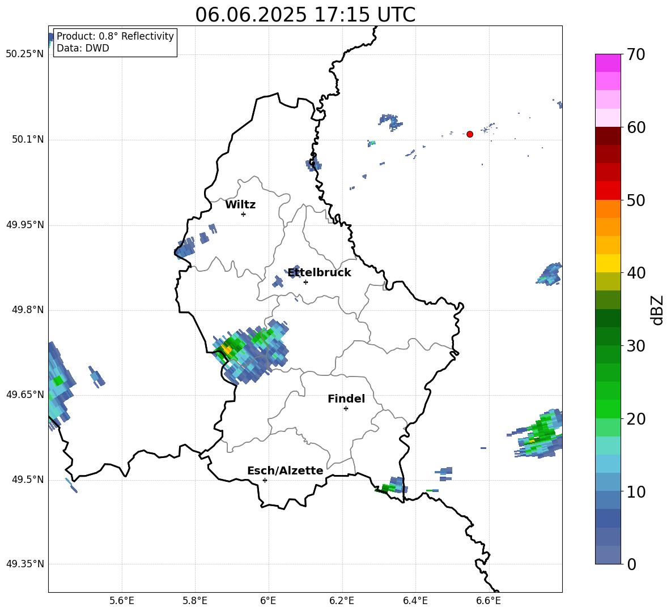
Task: Pick the dark maroon swatch below 60
Action: [x=608, y=136]
